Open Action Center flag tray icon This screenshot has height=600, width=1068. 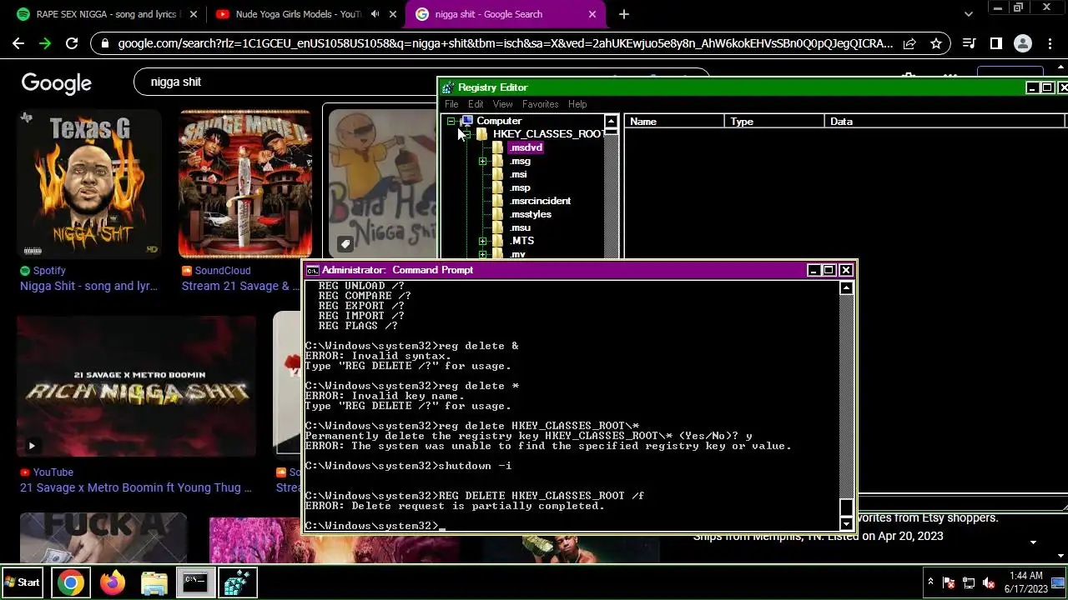tap(949, 582)
